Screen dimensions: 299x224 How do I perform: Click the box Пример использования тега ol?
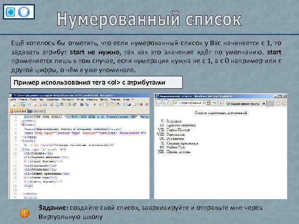[x=96, y=82]
